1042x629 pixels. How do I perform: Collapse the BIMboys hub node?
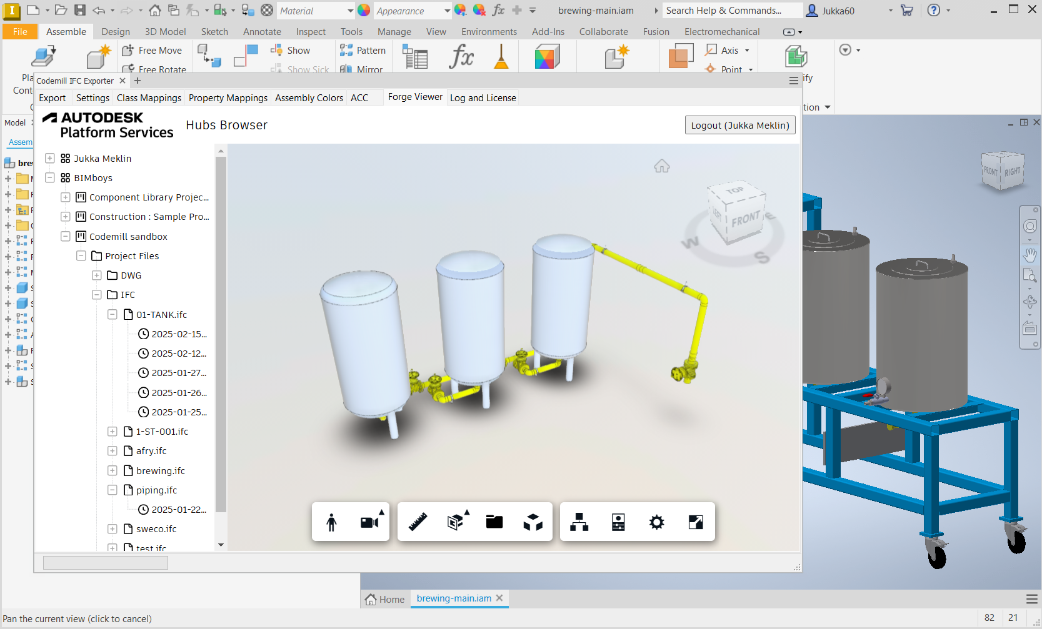(50, 178)
